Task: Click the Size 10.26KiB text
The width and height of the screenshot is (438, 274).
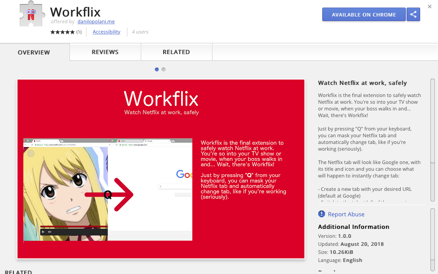Action: tap(335, 252)
